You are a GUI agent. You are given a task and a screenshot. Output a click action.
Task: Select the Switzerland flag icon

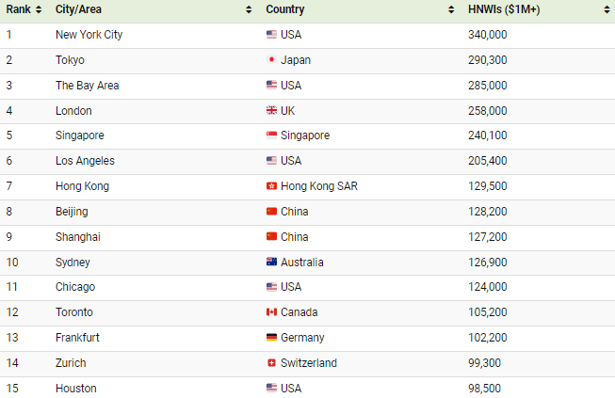pyautogui.click(x=271, y=363)
